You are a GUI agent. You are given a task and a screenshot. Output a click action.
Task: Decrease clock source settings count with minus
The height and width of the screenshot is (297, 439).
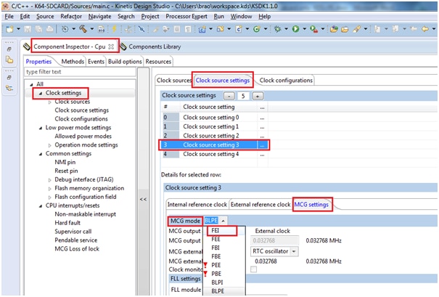tap(229, 96)
